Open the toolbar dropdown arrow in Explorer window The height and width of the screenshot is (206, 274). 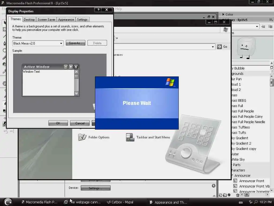[117, 38]
